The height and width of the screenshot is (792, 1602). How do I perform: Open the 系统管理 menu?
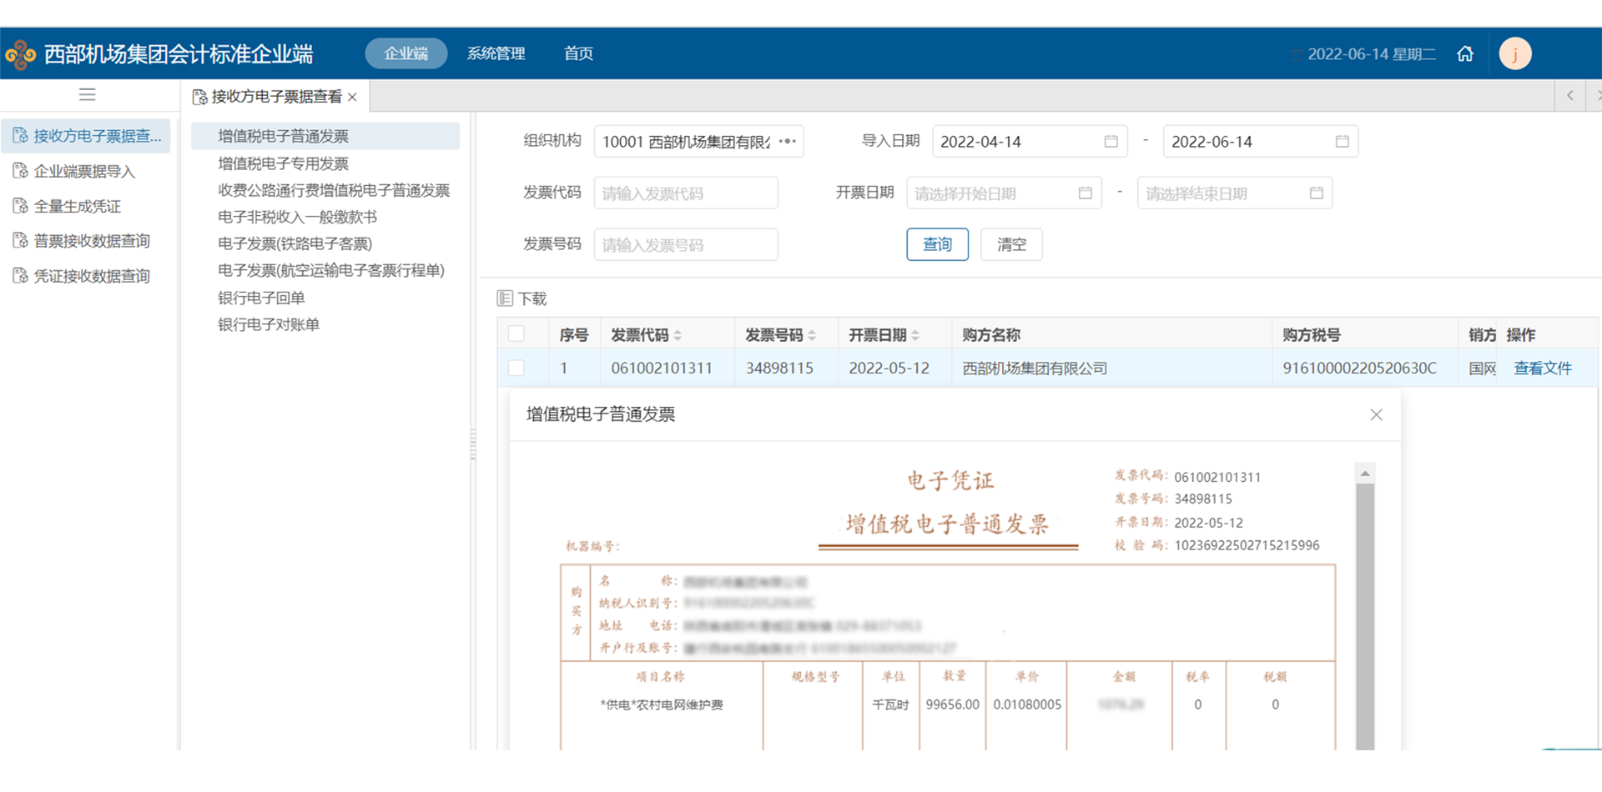point(496,54)
